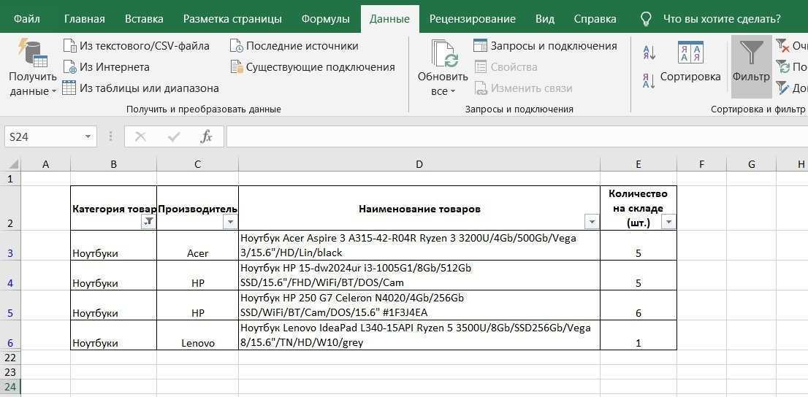Image resolution: width=808 pixels, height=397 pixels.
Task: Open the Производитель filter dropdown
Action: tap(230, 221)
